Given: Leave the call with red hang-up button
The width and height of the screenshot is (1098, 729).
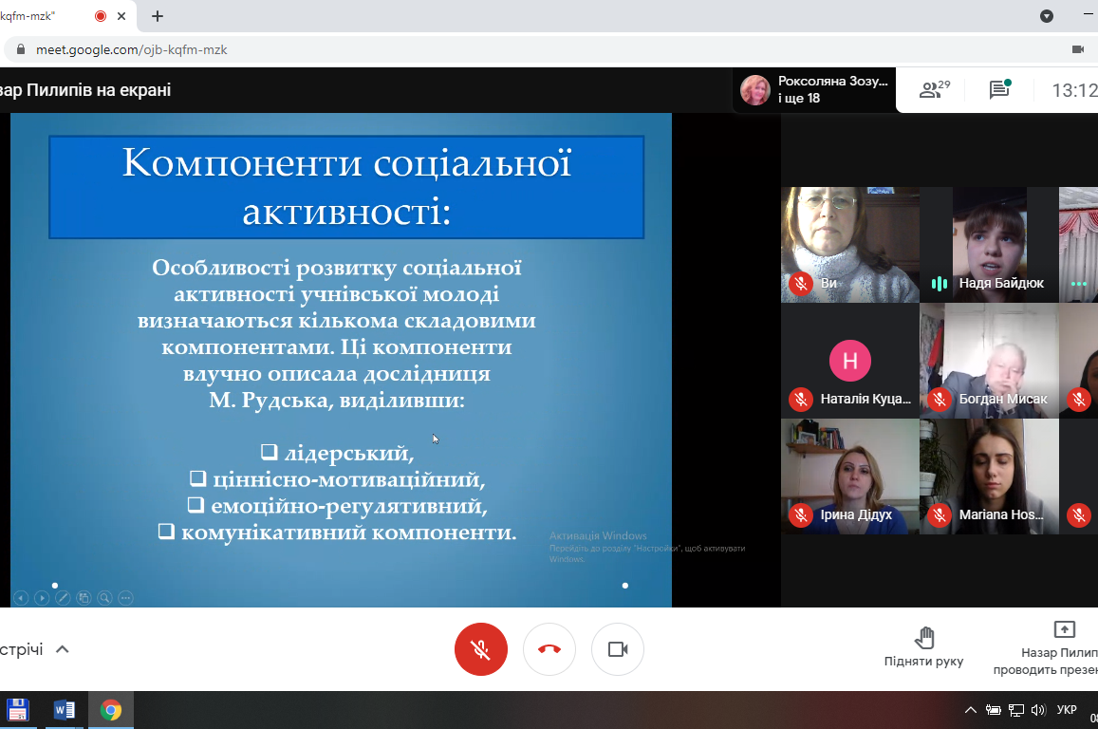Looking at the screenshot, I should (x=549, y=649).
